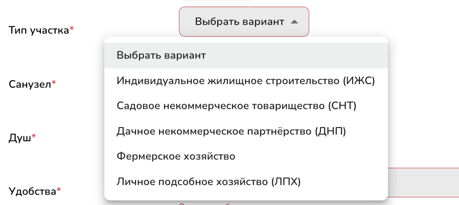Viewport: 459px width, 205px height.
Task: Pick Дачное некоммерческое партнёрство option
Action: [231, 131]
